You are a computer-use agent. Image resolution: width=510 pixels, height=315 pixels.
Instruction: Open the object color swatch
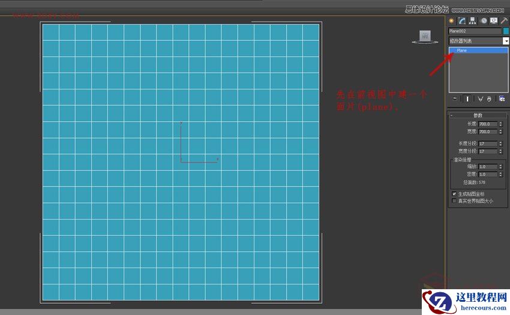[x=506, y=31]
